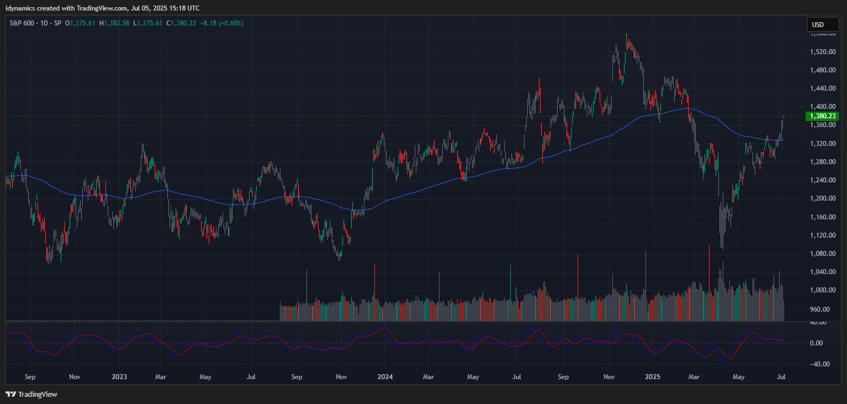Screen dimensions: 847x404
Task: Click the 1,200.00 price axis label
Action: click(x=823, y=198)
